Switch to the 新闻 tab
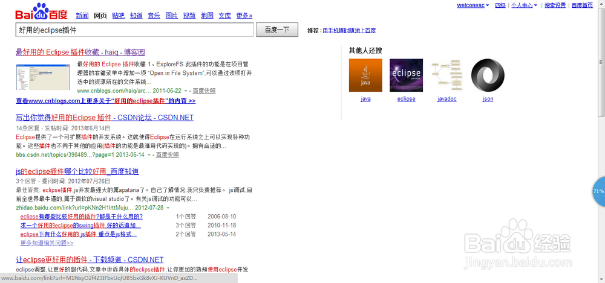Viewport: 605px width, 283px height. click(82, 16)
